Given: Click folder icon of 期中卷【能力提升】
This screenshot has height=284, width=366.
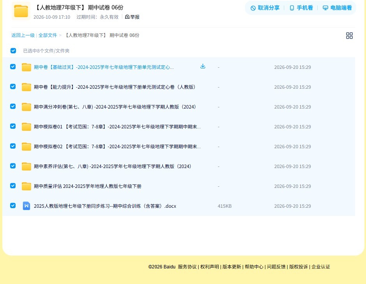Looking at the screenshot, I should [26, 87].
